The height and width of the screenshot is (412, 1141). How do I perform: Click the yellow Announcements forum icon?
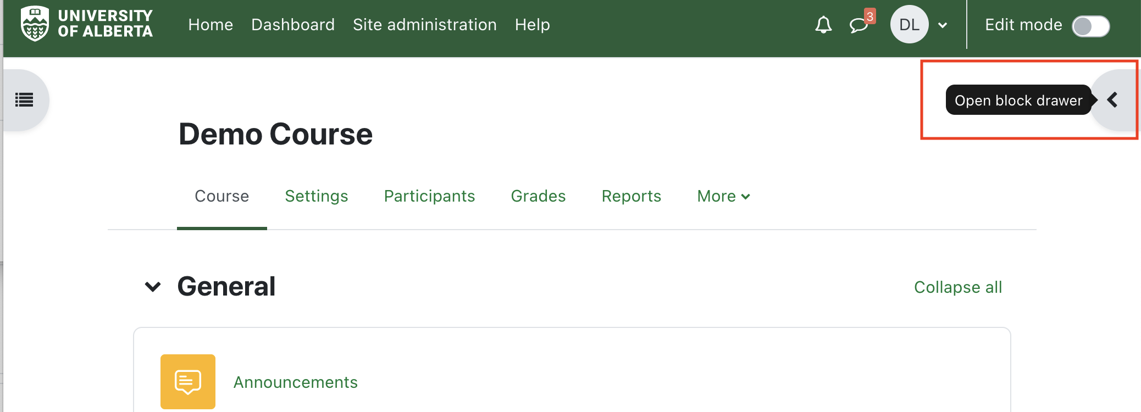point(188,381)
